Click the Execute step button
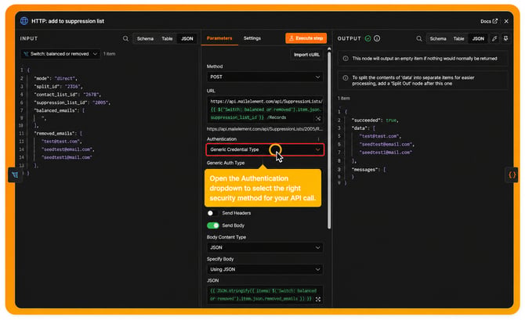This screenshot has width=525, height=320. 306,38
